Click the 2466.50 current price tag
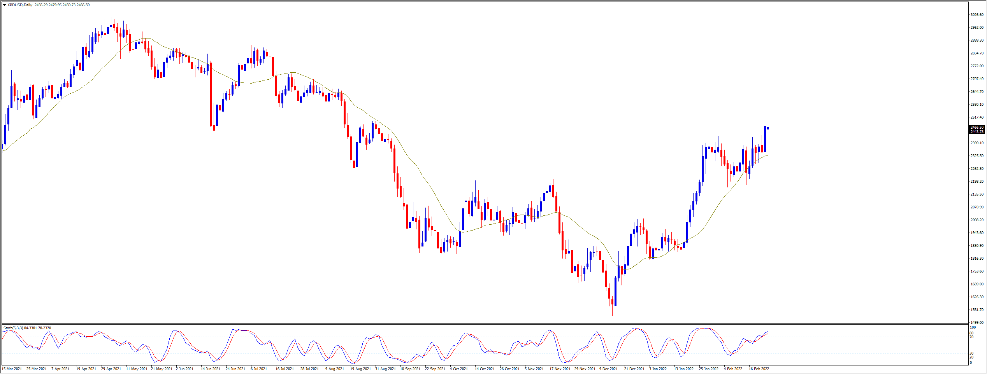This screenshot has width=987, height=374. coord(977,128)
